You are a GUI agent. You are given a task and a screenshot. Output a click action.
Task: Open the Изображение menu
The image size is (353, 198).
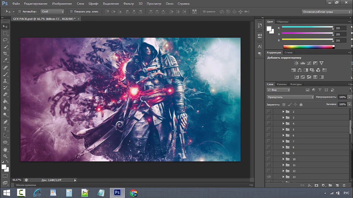coord(62,4)
